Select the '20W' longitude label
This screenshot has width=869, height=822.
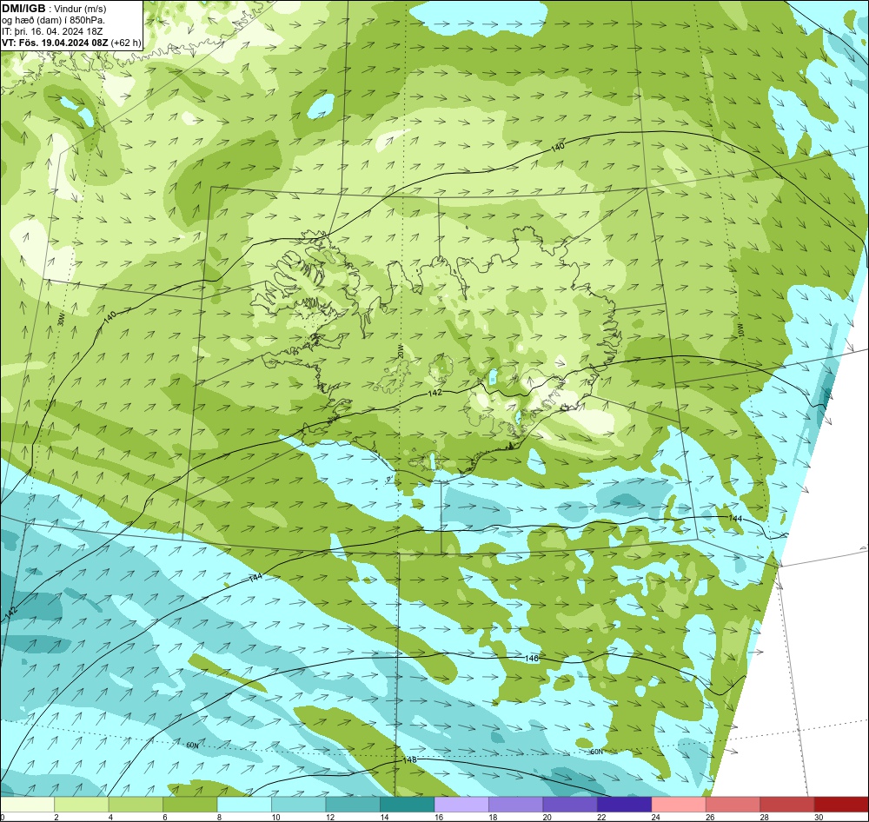click(400, 350)
